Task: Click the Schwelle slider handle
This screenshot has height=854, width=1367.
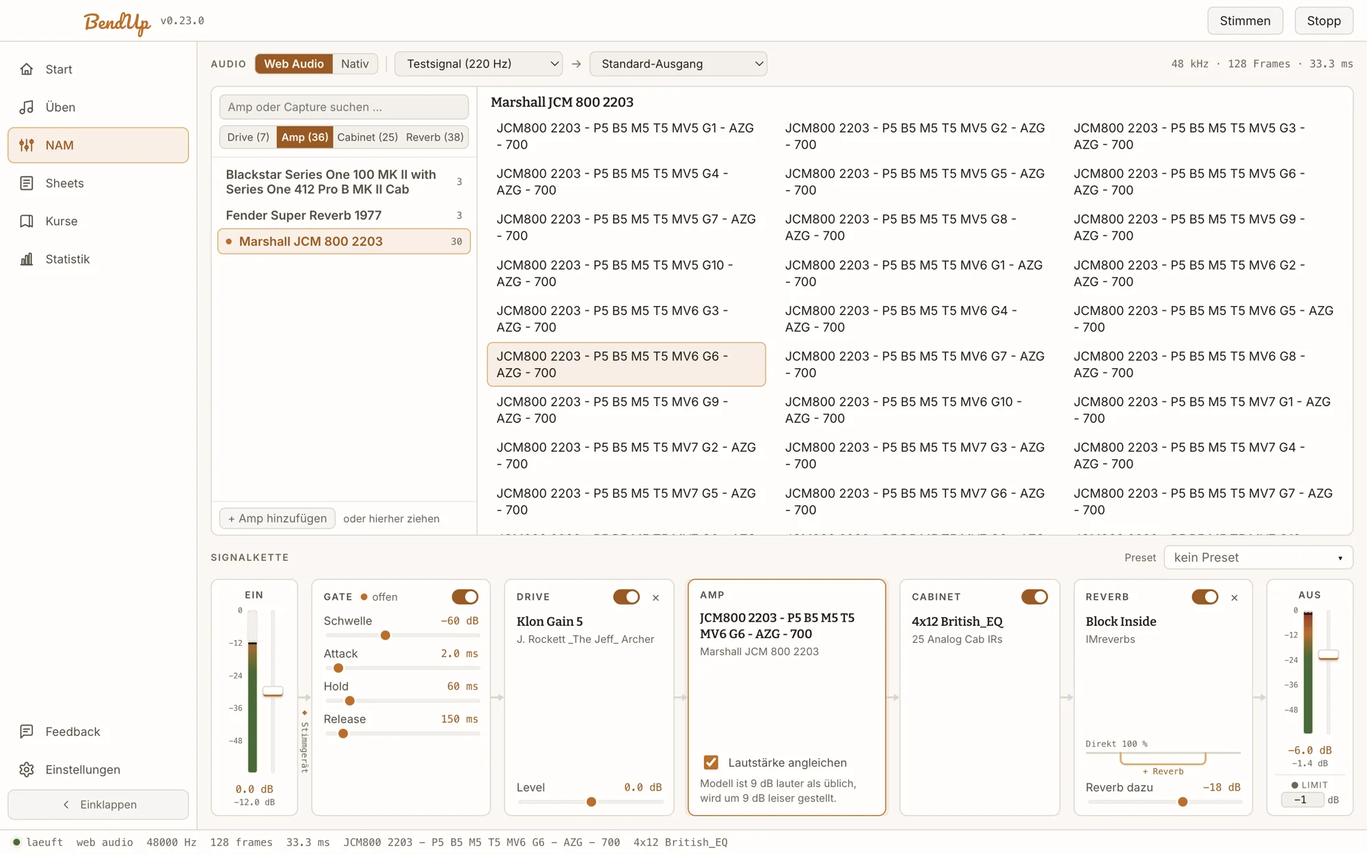Action: coord(385,635)
